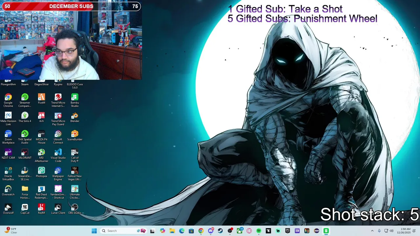Image resolution: width=420 pixels, height=236 pixels.
Task: Open Task View in taskbar
Action: click(152, 231)
